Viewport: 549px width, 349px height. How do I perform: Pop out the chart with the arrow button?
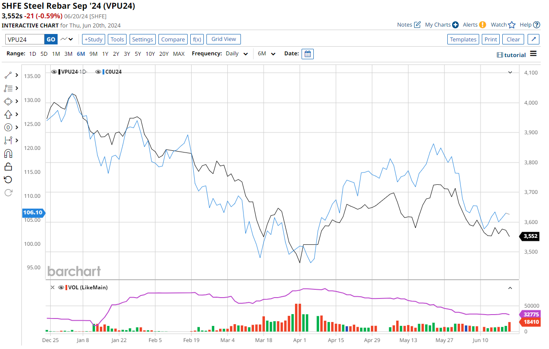click(533, 39)
